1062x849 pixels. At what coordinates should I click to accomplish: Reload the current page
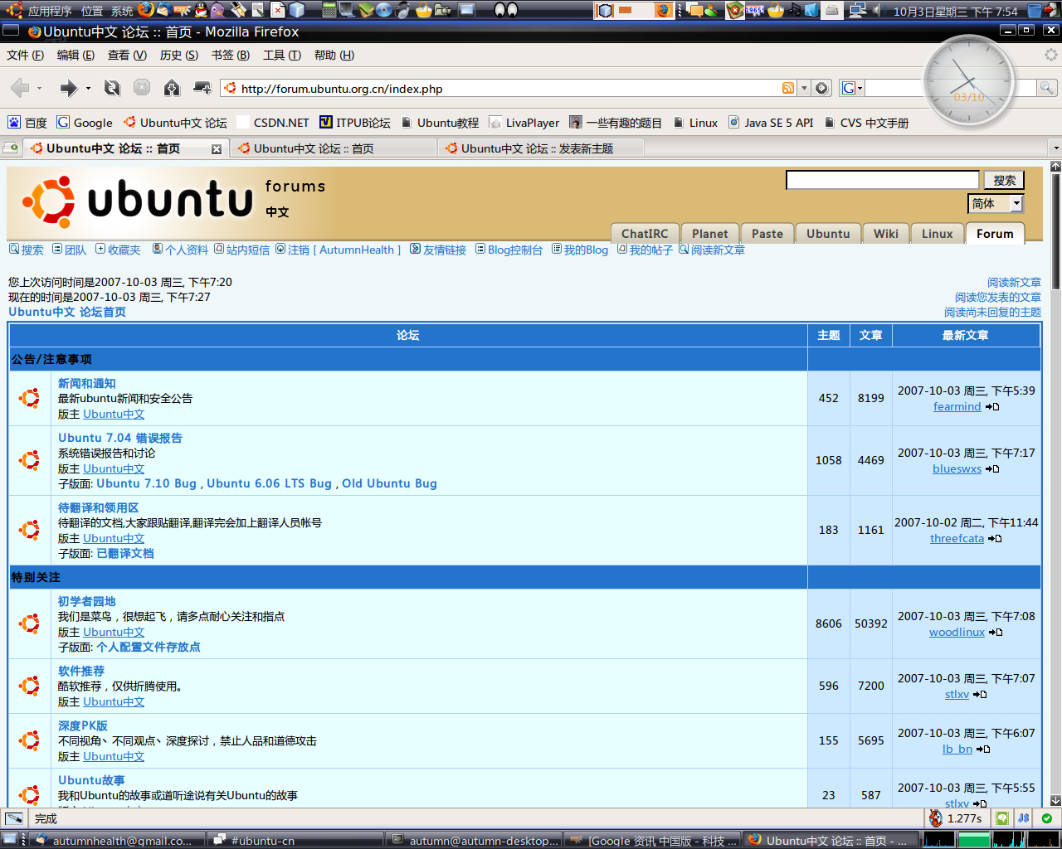(112, 88)
